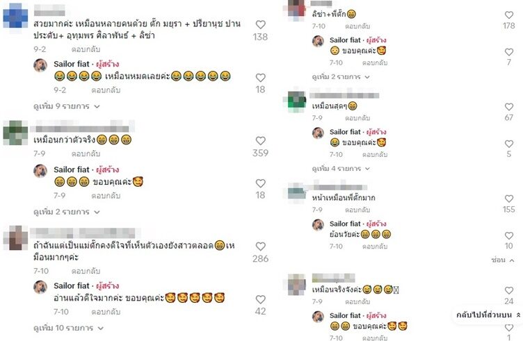Expand ดูเพิ่ม 4 รายการ replies

click(x=341, y=169)
